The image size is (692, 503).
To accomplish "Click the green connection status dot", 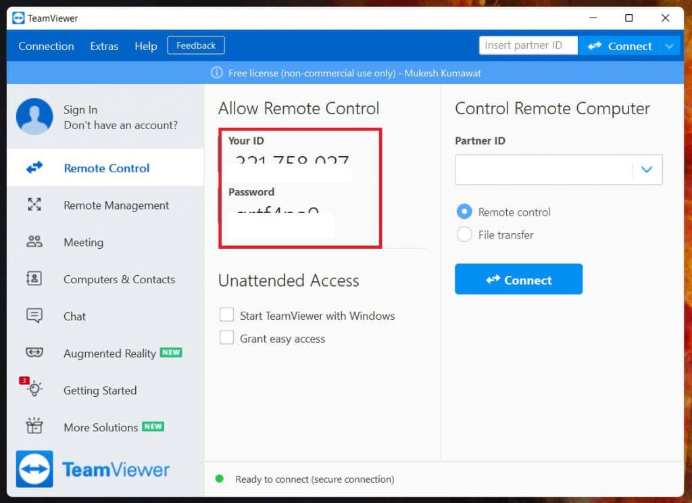I will coord(220,479).
